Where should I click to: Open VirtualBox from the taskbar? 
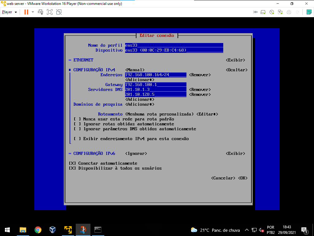pos(52,230)
